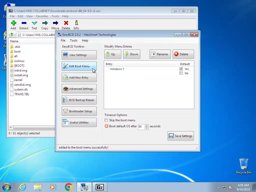This screenshot has width=256, height=192.
Task: Rename the selected boot entry
Action: (x=160, y=54)
